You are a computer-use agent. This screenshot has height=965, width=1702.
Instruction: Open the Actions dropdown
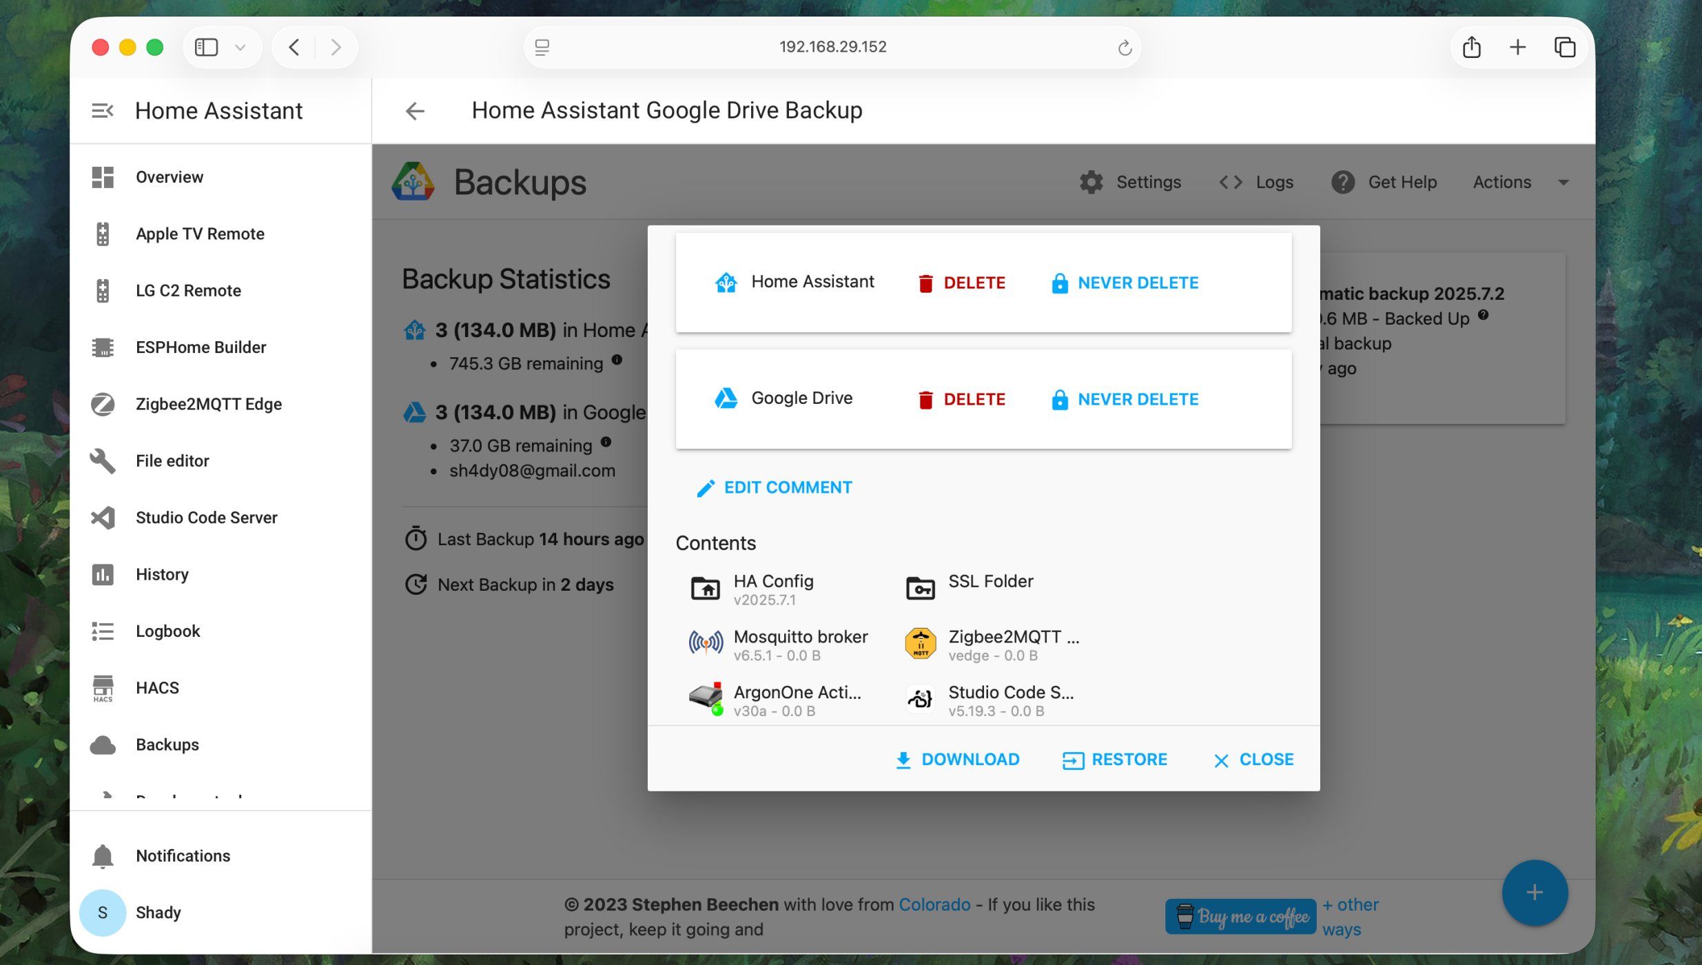coord(1521,183)
